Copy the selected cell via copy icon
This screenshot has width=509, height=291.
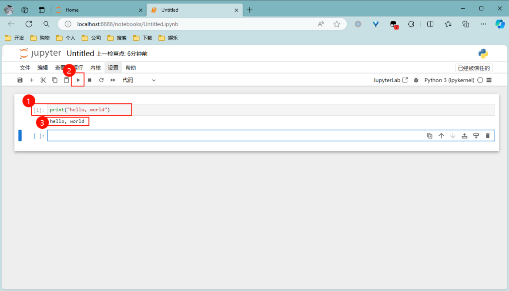(x=54, y=80)
